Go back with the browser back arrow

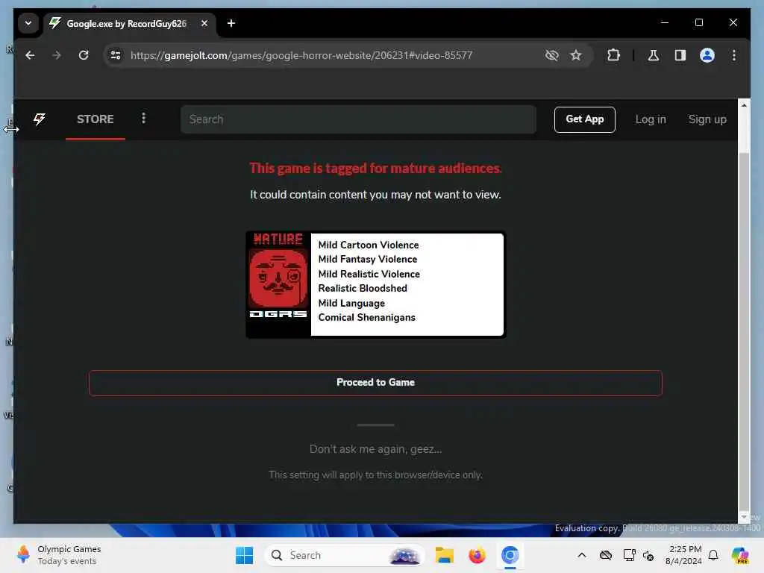30,55
